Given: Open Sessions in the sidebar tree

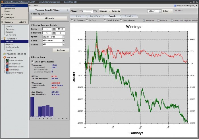Looking at the screenshot, I should [10, 29].
